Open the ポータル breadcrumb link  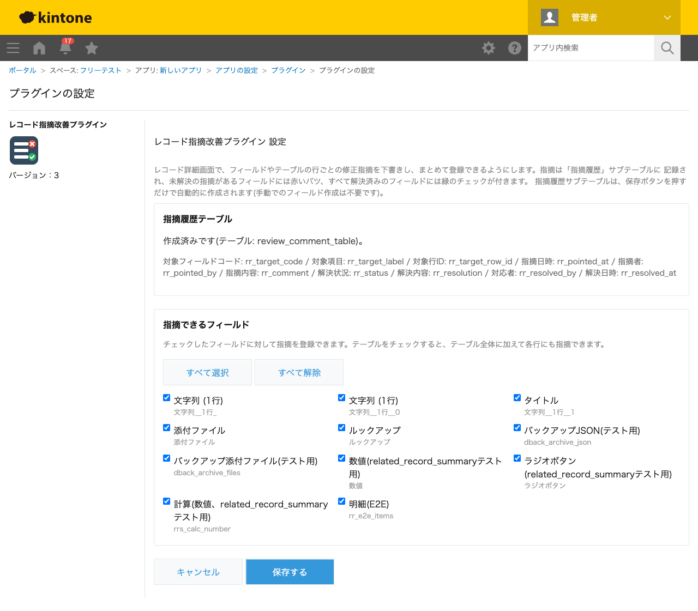pyautogui.click(x=22, y=70)
